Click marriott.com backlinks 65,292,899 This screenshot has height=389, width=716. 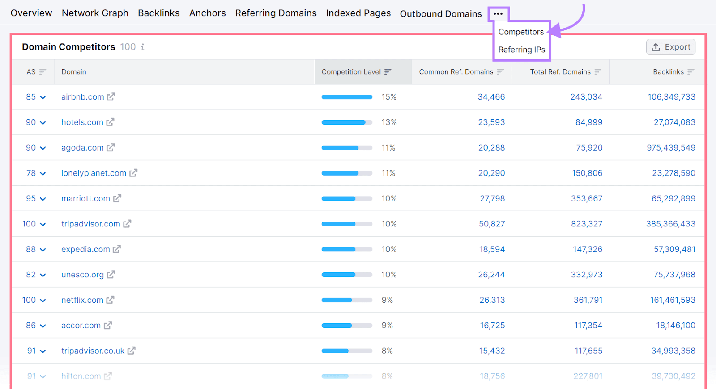673,198
